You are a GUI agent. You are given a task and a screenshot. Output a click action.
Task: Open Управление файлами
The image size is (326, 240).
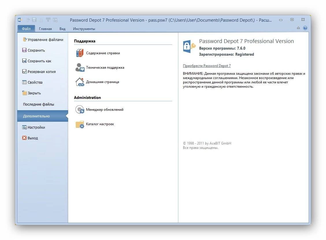(x=43, y=40)
